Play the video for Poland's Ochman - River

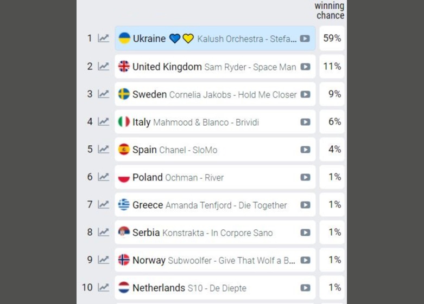(305, 177)
